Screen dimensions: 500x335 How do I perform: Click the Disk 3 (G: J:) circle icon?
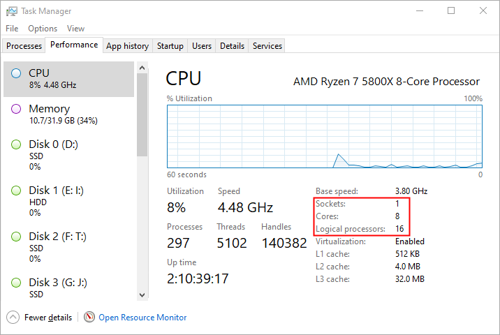(16, 283)
